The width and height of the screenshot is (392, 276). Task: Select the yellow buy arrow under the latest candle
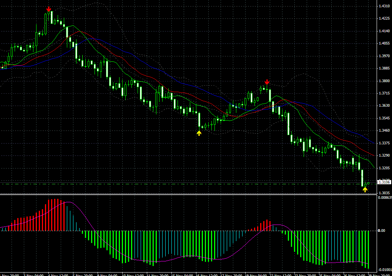pos(365,190)
